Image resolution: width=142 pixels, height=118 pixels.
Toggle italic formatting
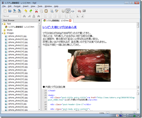coord(29,16)
